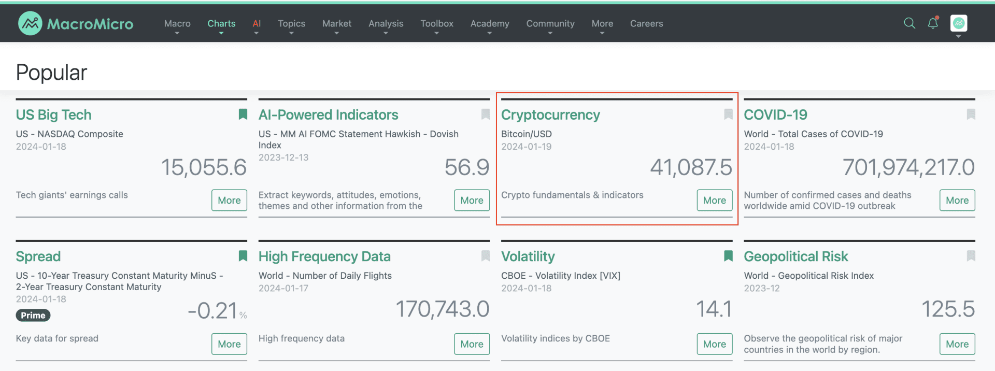Image resolution: width=995 pixels, height=371 pixels.
Task: Toggle bookmark on High Frequency Data card
Action: 486,256
